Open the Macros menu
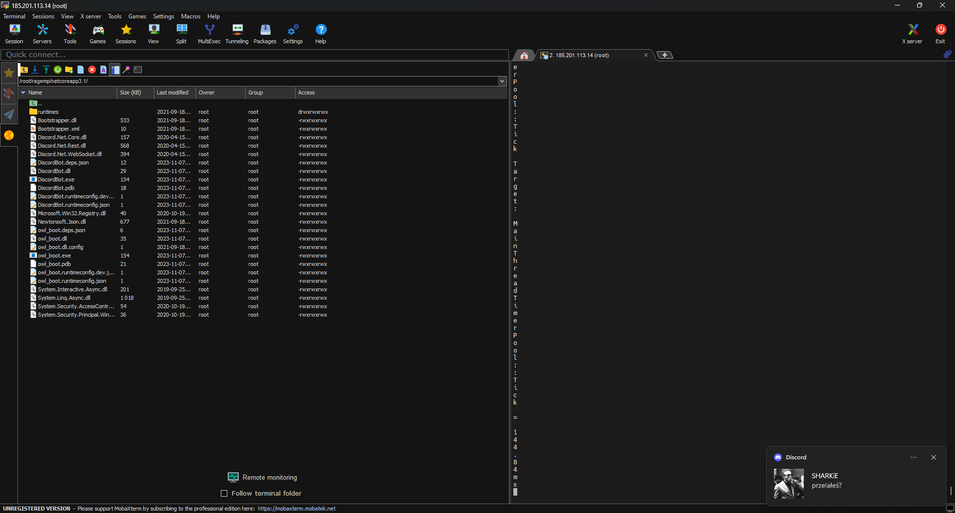This screenshot has height=513, width=955. click(x=191, y=16)
